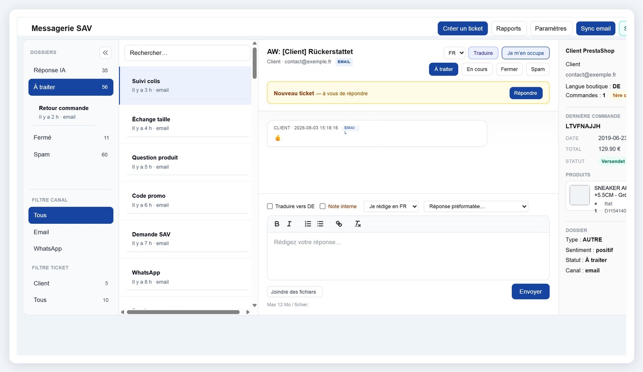
Task: Insert a hyperlink in the reply
Action: click(339, 224)
